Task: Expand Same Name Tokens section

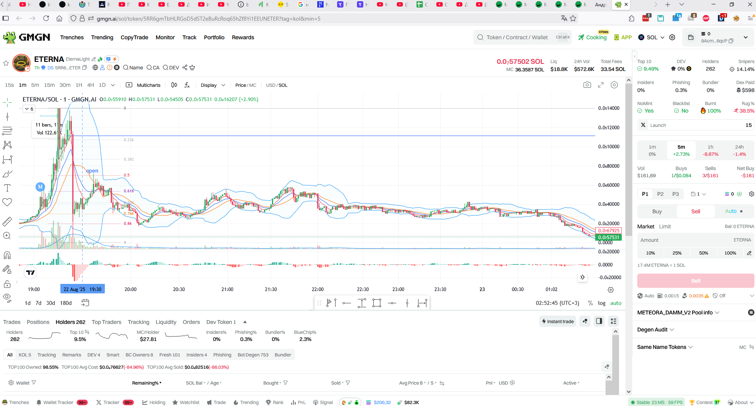Action: point(665,347)
